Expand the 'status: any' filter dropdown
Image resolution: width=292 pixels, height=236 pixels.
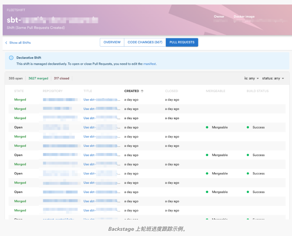tap(273, 78)
